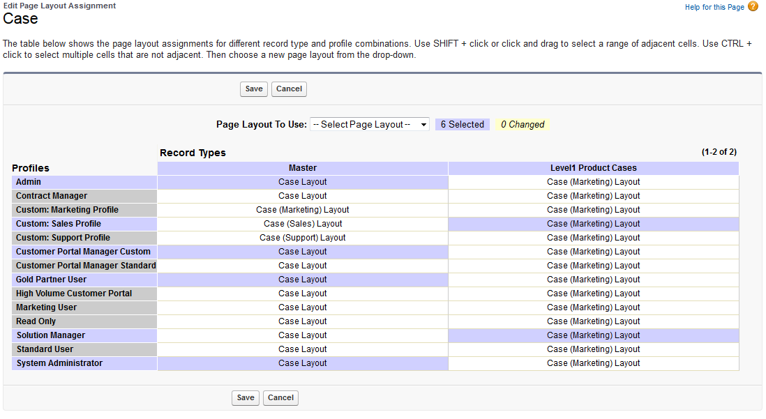Click the top Save button
This screenshot has height=419, width=766.
(253, 89)
